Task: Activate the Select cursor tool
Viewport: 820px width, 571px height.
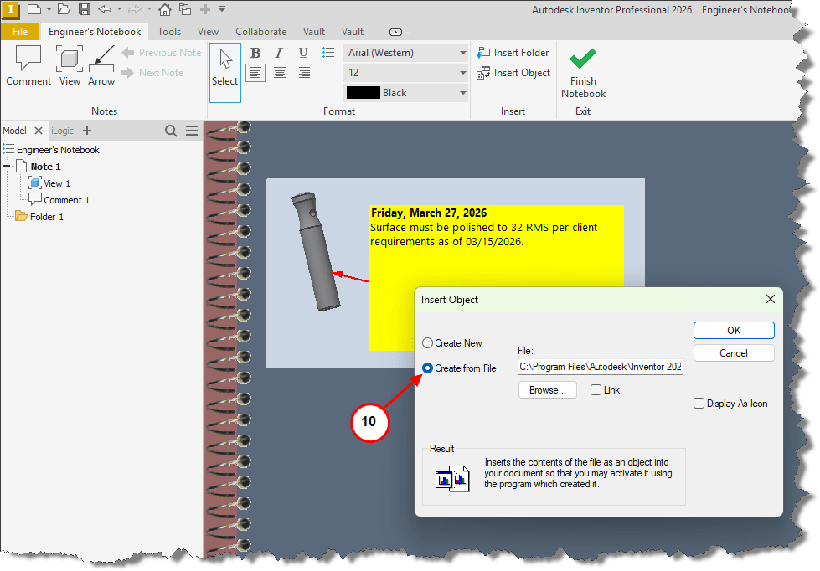Action: pos(224,73)
